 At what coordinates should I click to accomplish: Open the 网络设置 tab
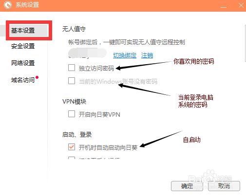[23, 63]
